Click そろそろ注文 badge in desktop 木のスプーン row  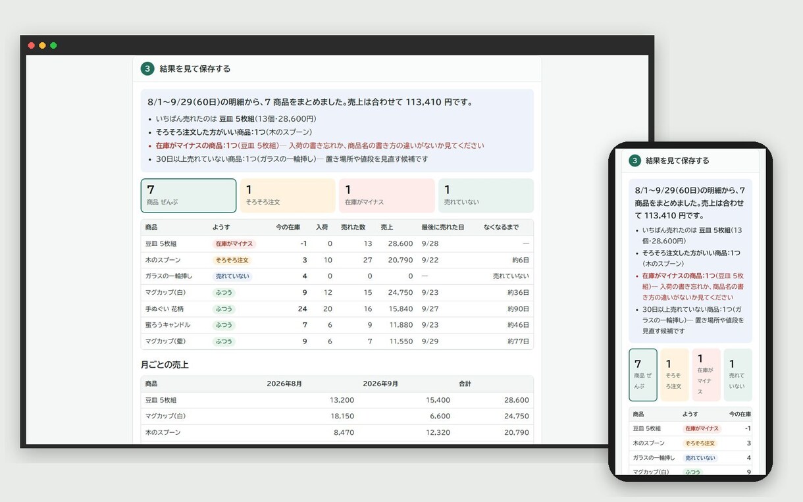232,260
